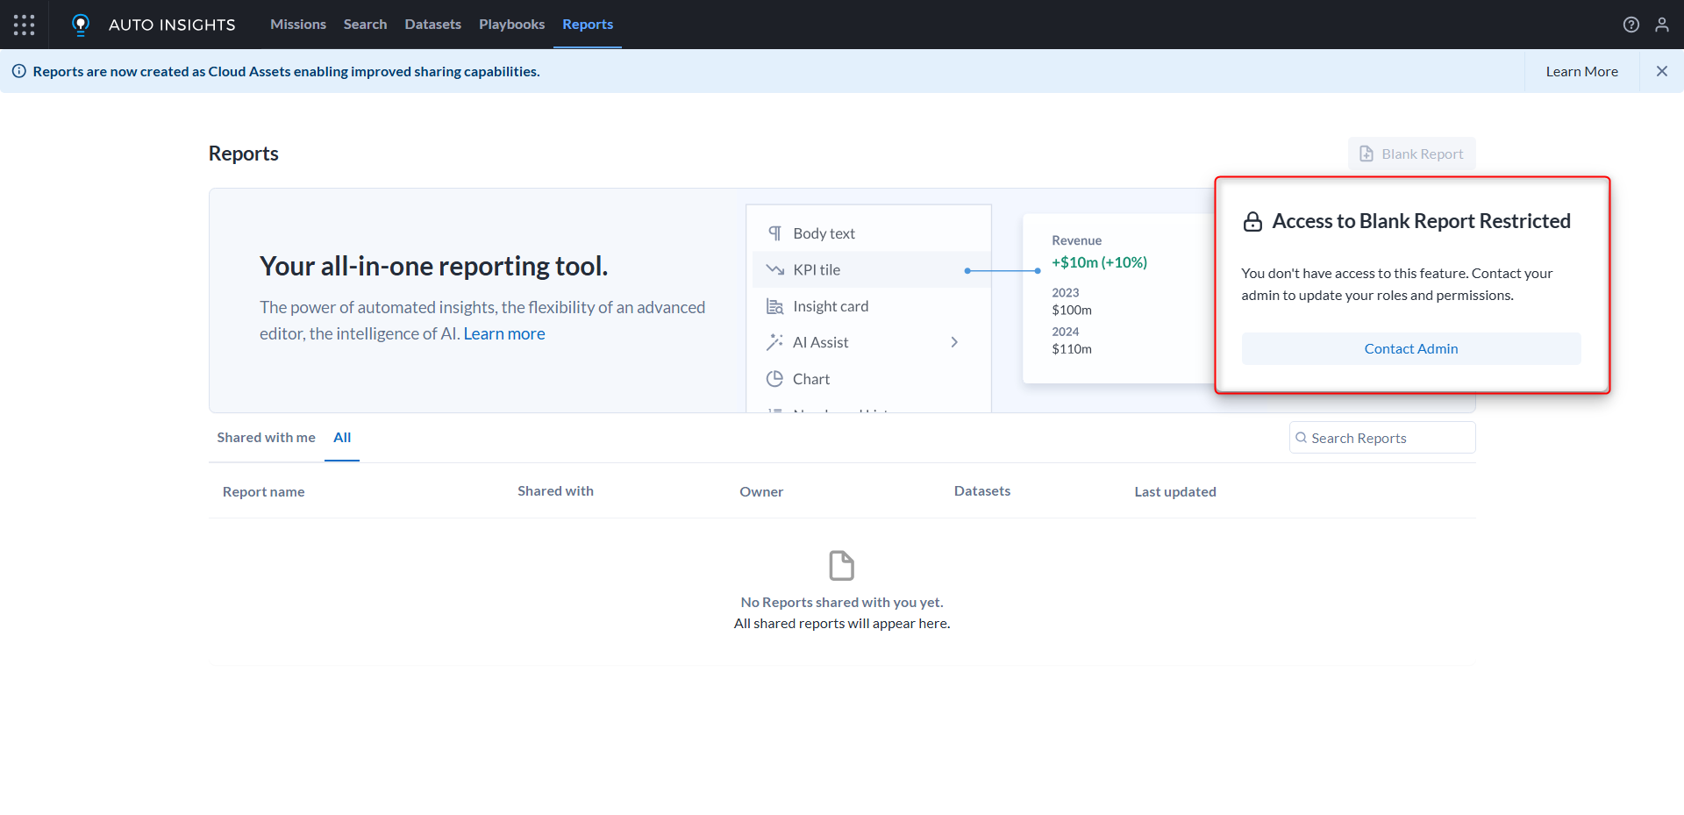1684x815 pixels.
Task: Open the Playbooks menu
Action: point(511,25)
